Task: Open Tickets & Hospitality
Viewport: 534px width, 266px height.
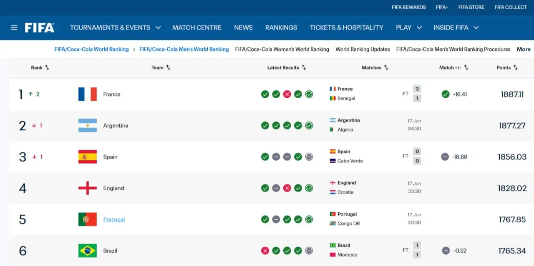Action: tap(346, 27)
